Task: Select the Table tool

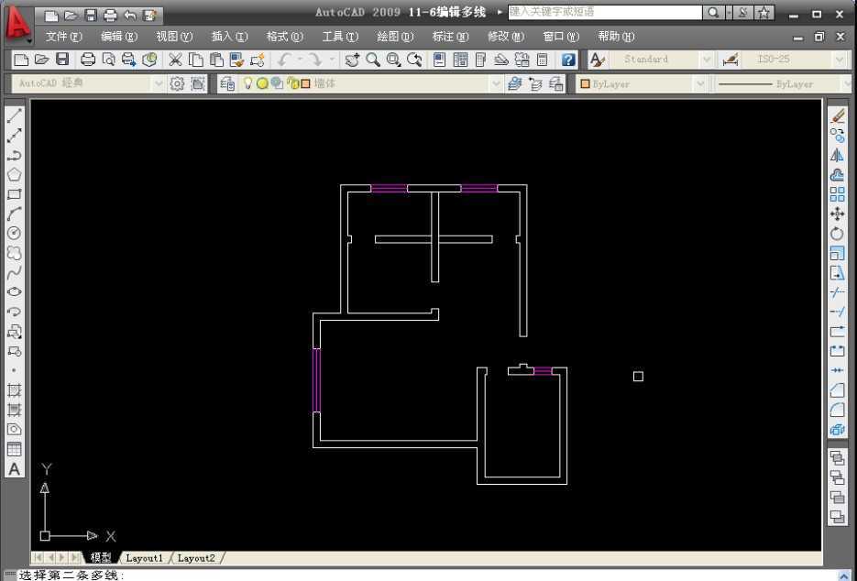Action: tap(15, 449)
